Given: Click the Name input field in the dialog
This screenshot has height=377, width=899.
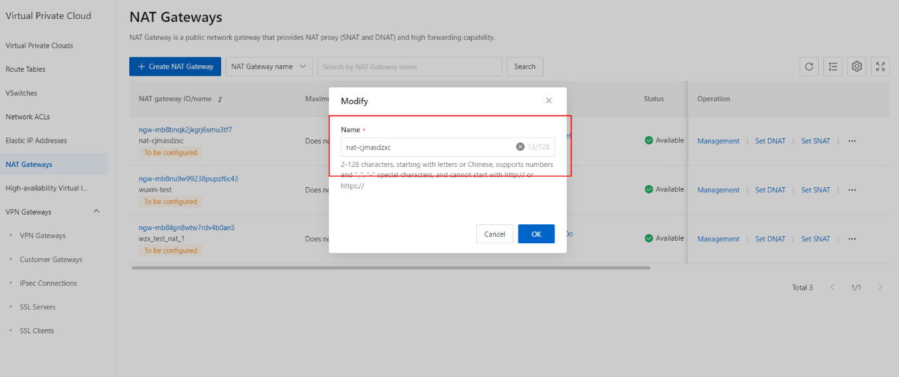Looking at the screenshot, I should point(427,147).
